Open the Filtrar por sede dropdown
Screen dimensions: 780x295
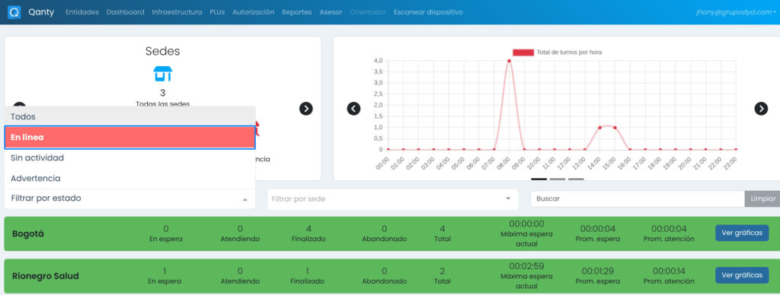pos(393,198)
